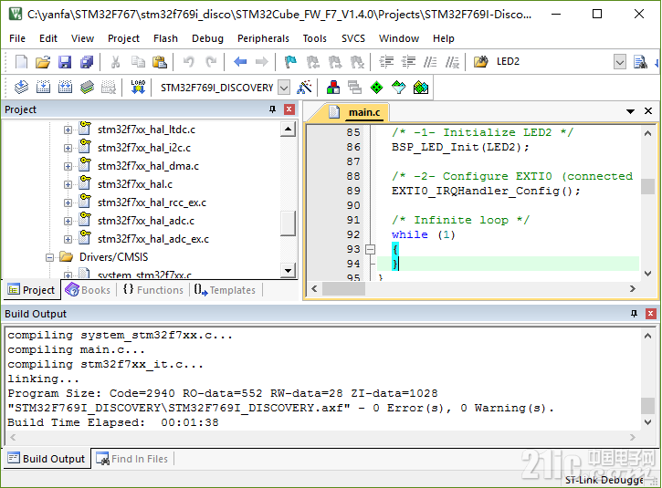This screenshot has width=662, height=488.
Task: Select stm32f7xx_hal_adc_ex.c in project tree
Action: click(153, 239)
